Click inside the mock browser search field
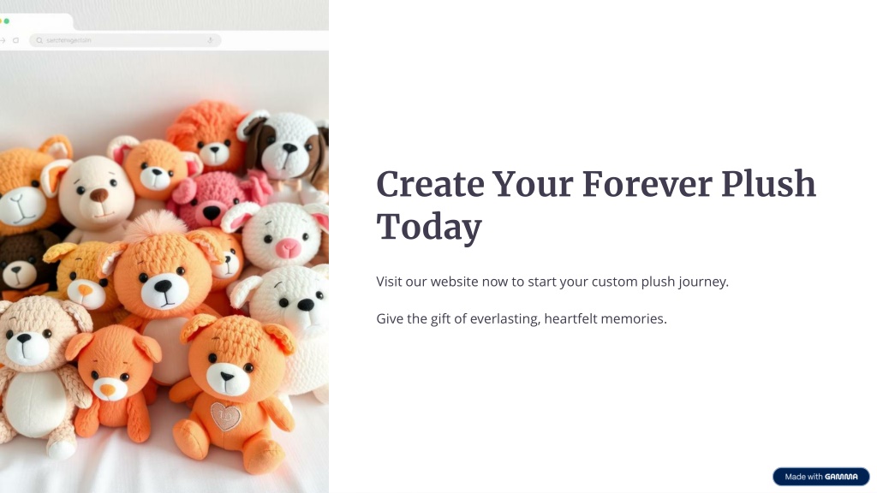Image resolution: width=877 pixels, height=493 pixels. [x=125, y=40]
